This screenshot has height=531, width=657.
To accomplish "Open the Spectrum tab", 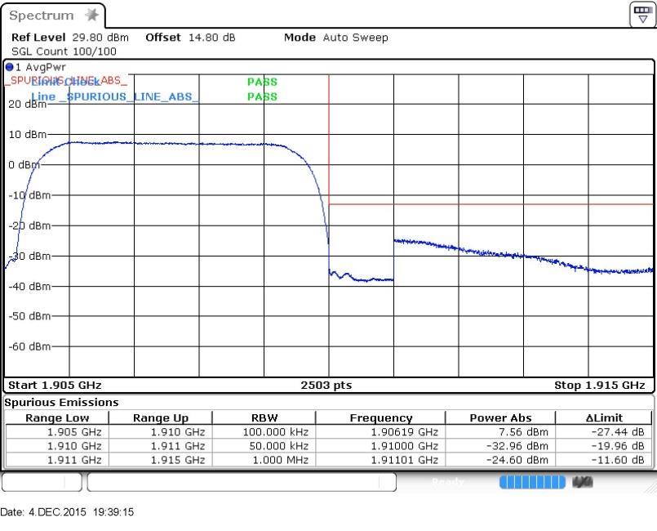I will pyautogui.click(x=53, y=16).
